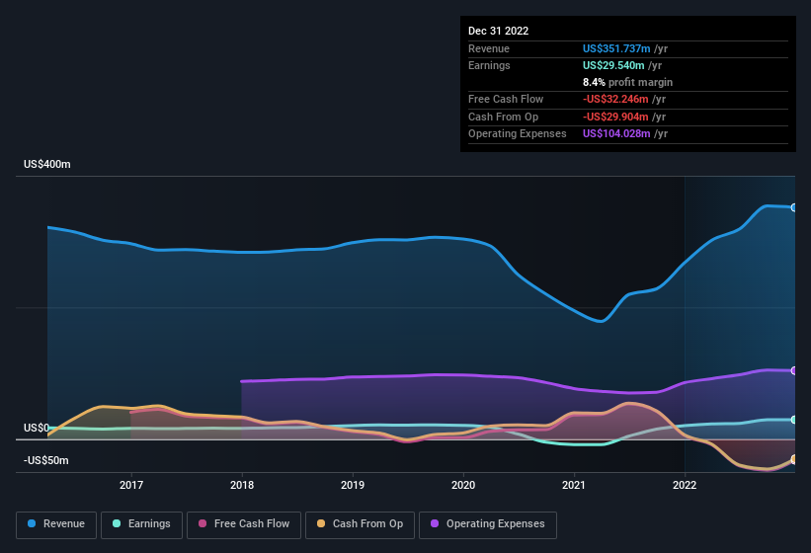Click the Dec 31 2022 tooltip date

coord(499,31)
